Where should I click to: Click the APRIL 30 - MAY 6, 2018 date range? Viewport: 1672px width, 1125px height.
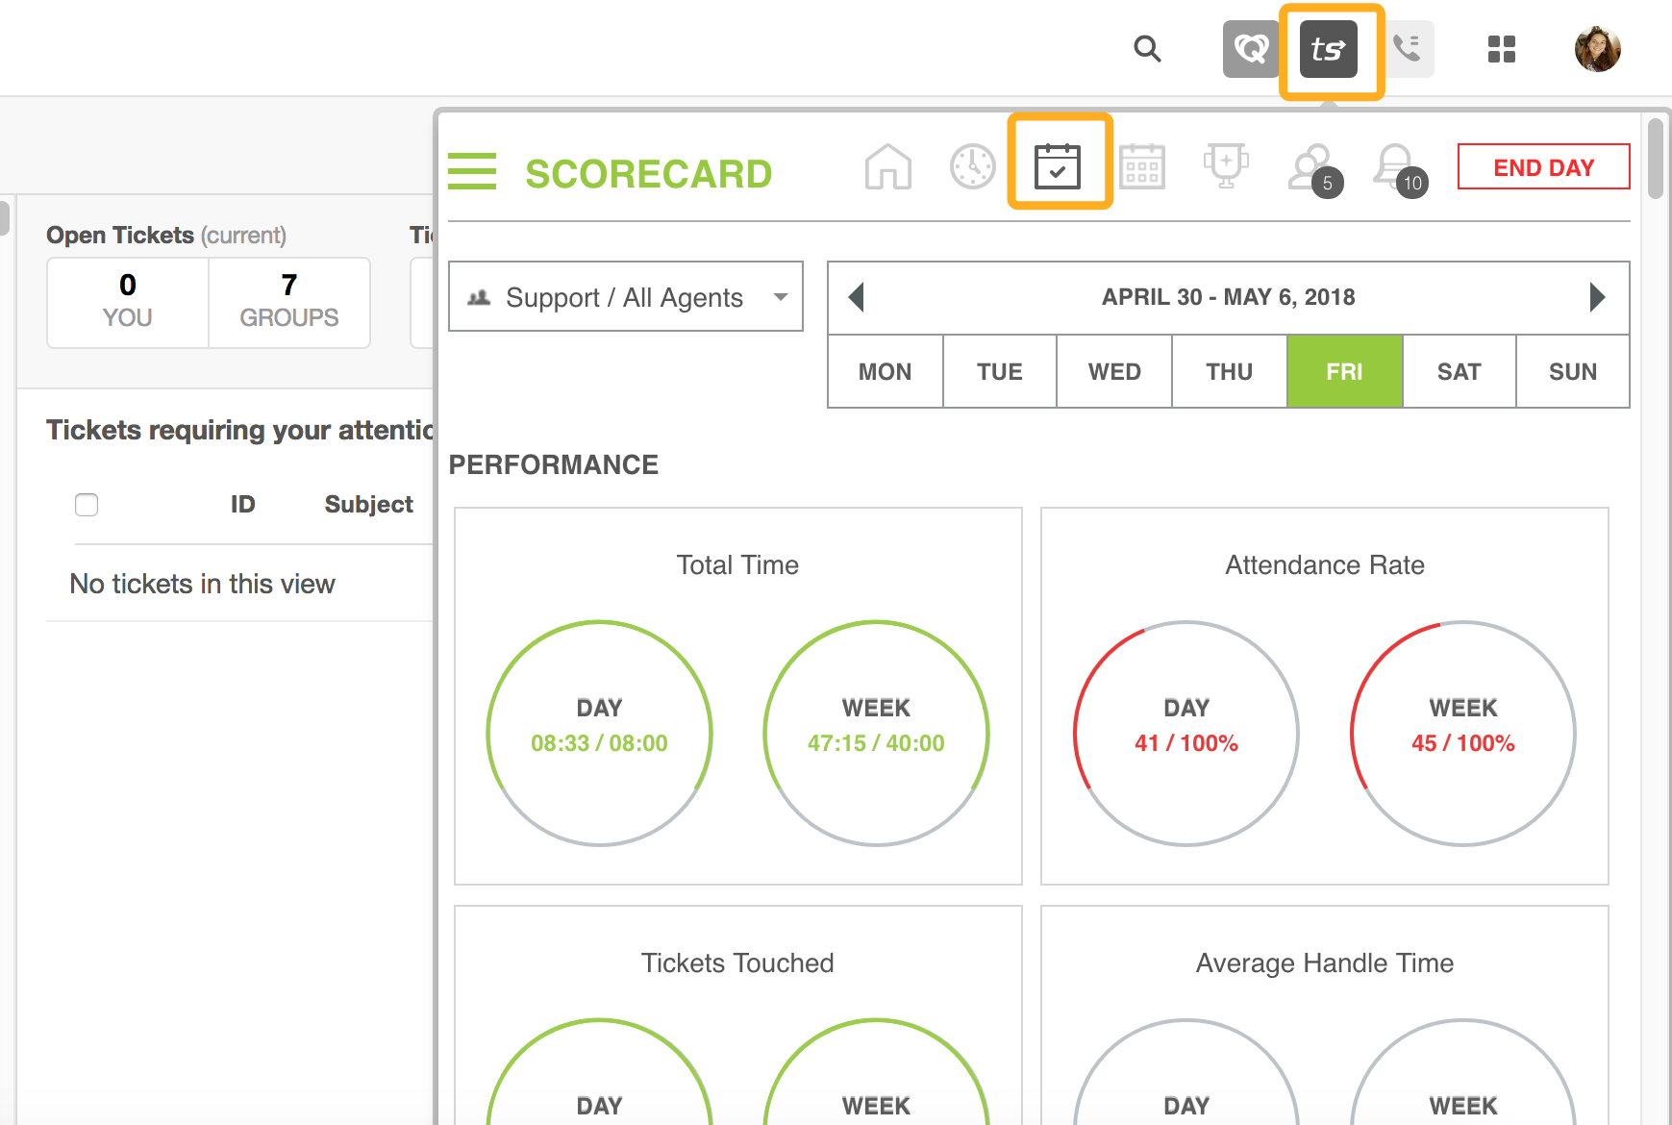(x=1228, y=297)
